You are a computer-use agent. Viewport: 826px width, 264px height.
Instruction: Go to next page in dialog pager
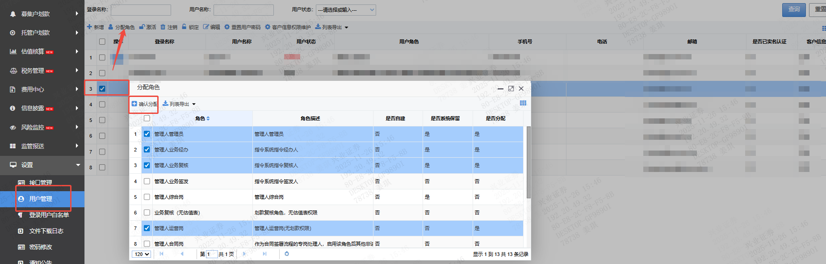244,254
